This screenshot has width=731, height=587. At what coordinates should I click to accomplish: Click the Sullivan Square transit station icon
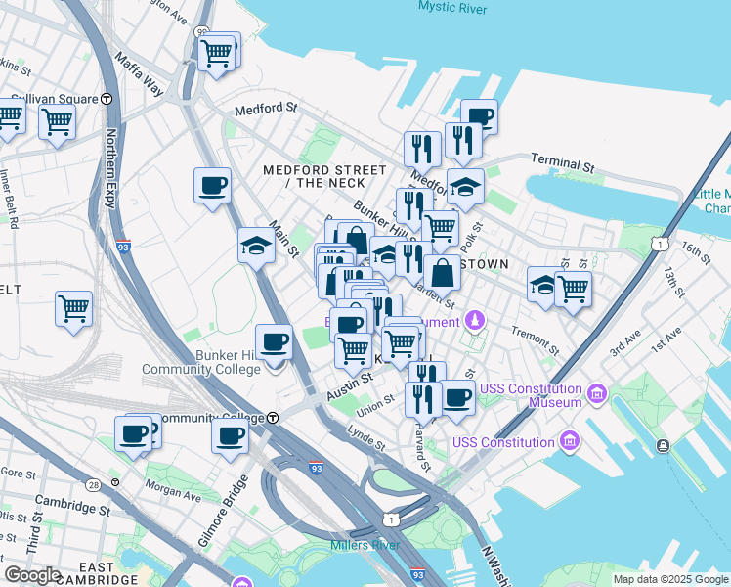107,99
